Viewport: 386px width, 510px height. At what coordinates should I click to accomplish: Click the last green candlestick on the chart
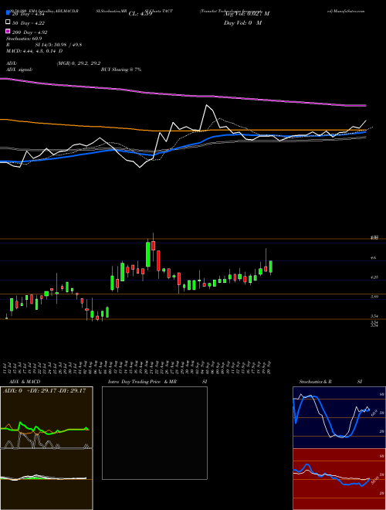tap(271, 267)
